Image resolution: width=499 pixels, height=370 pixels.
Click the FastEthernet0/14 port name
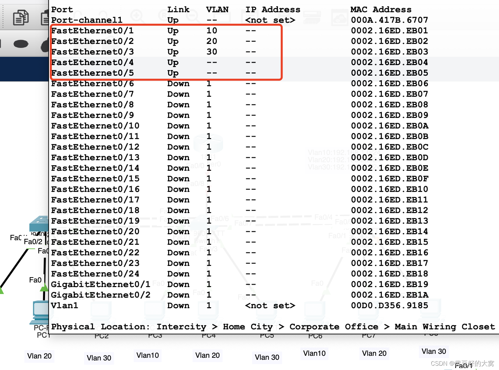(x=95, y=168)
